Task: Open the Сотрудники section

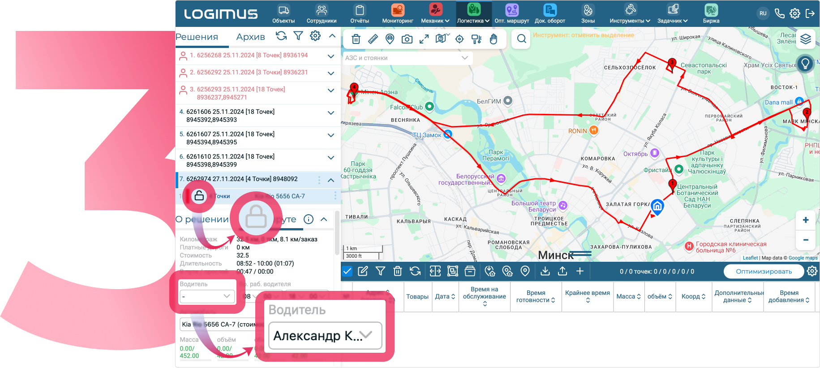Action: click(322, 14)
